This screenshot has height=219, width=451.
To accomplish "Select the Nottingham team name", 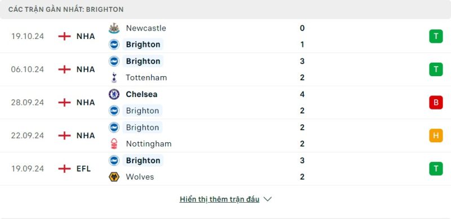I will click(148, 144).
